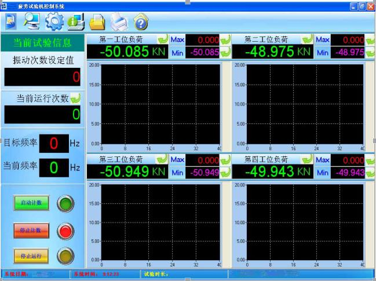Click the red 停止计数 button
Screen dimensions: 376x281
pos(31,231)
